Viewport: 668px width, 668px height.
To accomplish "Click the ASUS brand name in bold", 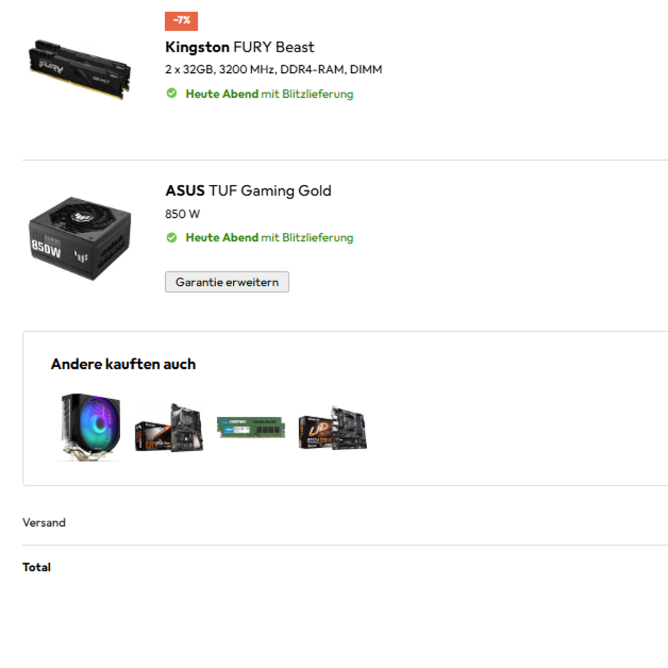I will tap(185, 191).
